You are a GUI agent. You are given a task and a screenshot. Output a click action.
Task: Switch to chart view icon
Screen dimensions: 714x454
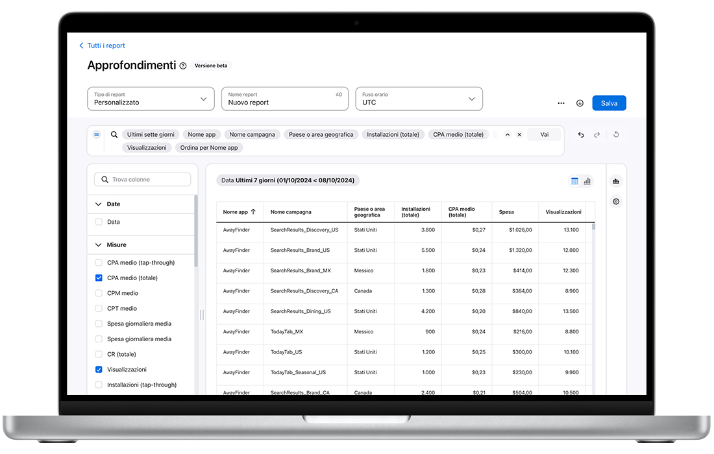[x=587, y=182]
